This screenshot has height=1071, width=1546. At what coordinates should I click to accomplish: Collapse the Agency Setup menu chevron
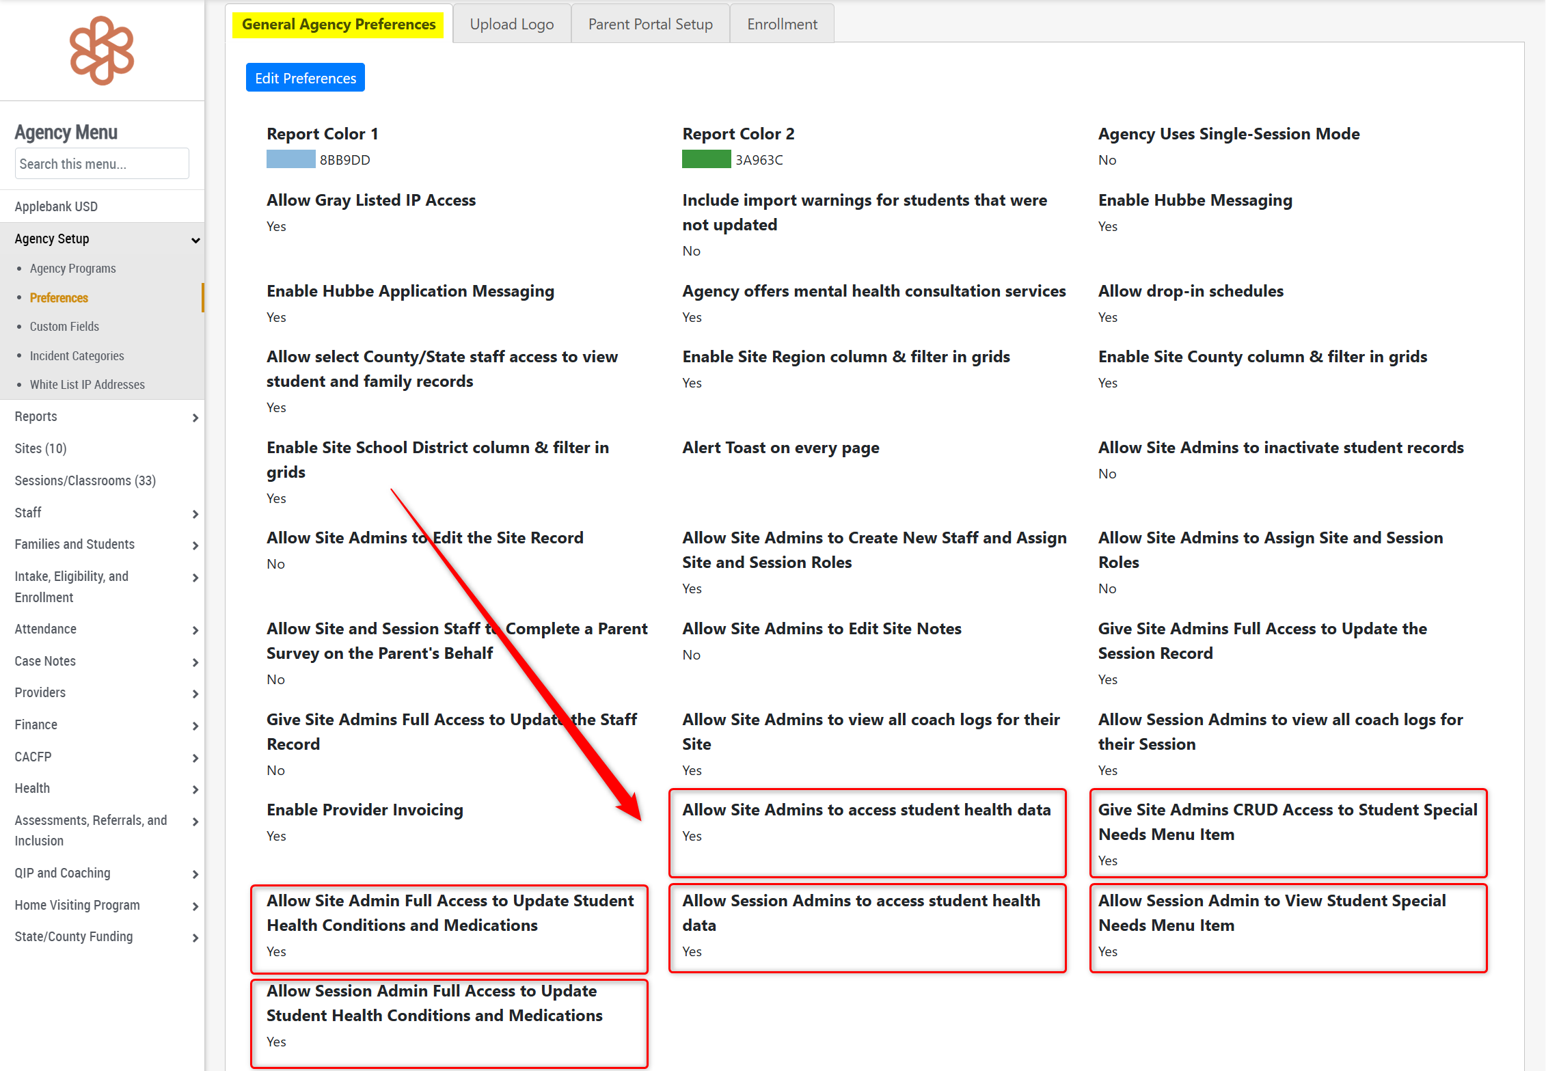(x=195, y=240)
